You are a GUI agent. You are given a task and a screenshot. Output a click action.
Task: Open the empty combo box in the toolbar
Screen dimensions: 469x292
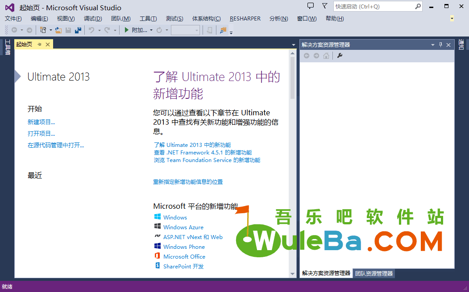[186, 30]
